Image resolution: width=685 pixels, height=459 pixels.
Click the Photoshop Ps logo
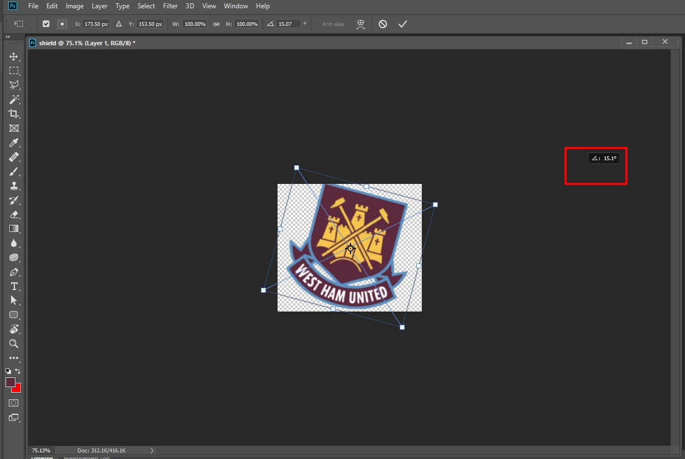pyautogui.click(x=12, y=6)
